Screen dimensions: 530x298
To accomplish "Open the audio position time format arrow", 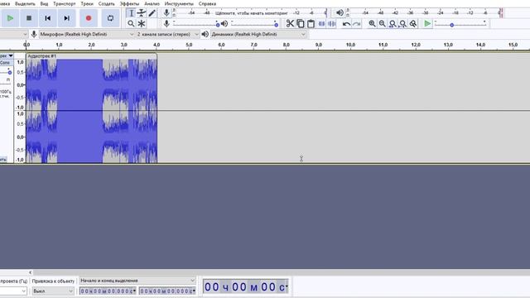I will click(287, 286).
